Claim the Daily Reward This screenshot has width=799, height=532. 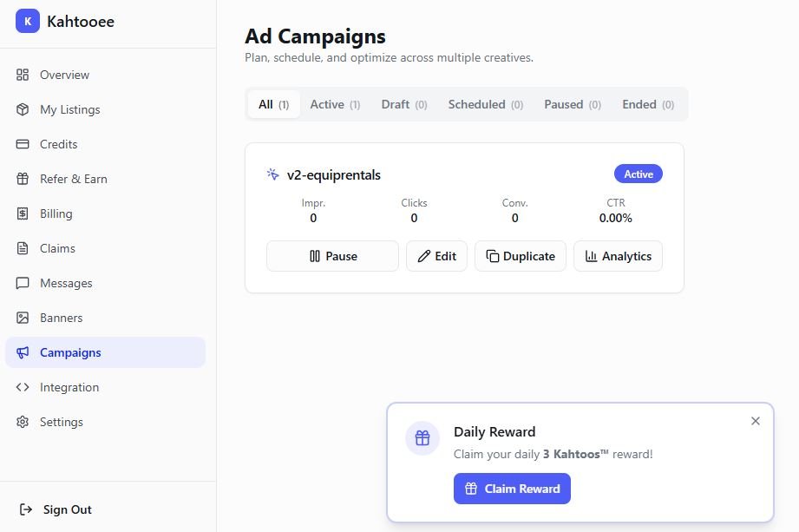tap(512, 489)
